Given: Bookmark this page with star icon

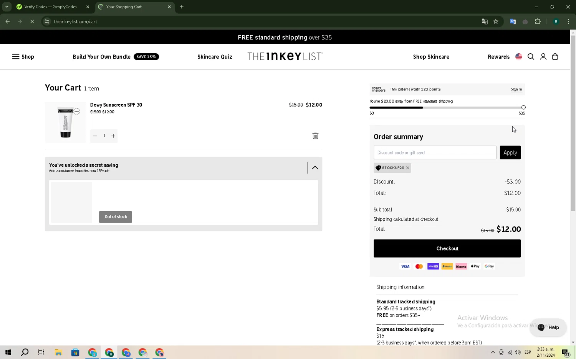Looking at the screenshot, I should pos(496,22).
